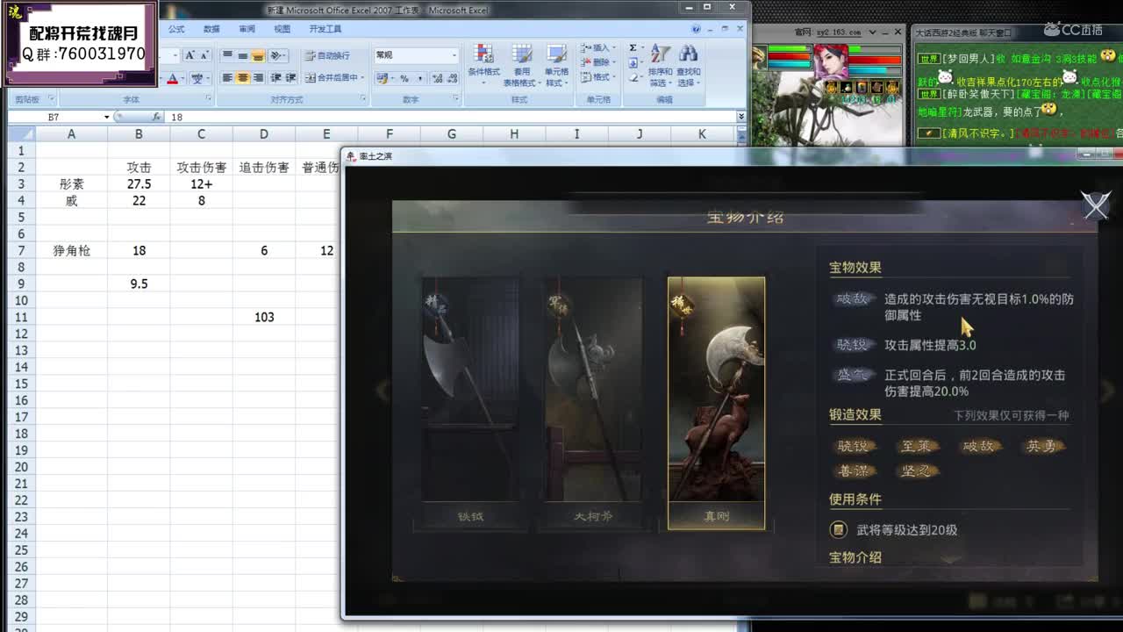This screenshot has height=632, width=1123.
Task: Click the increase decimal icon
Action: coord(436,78)
